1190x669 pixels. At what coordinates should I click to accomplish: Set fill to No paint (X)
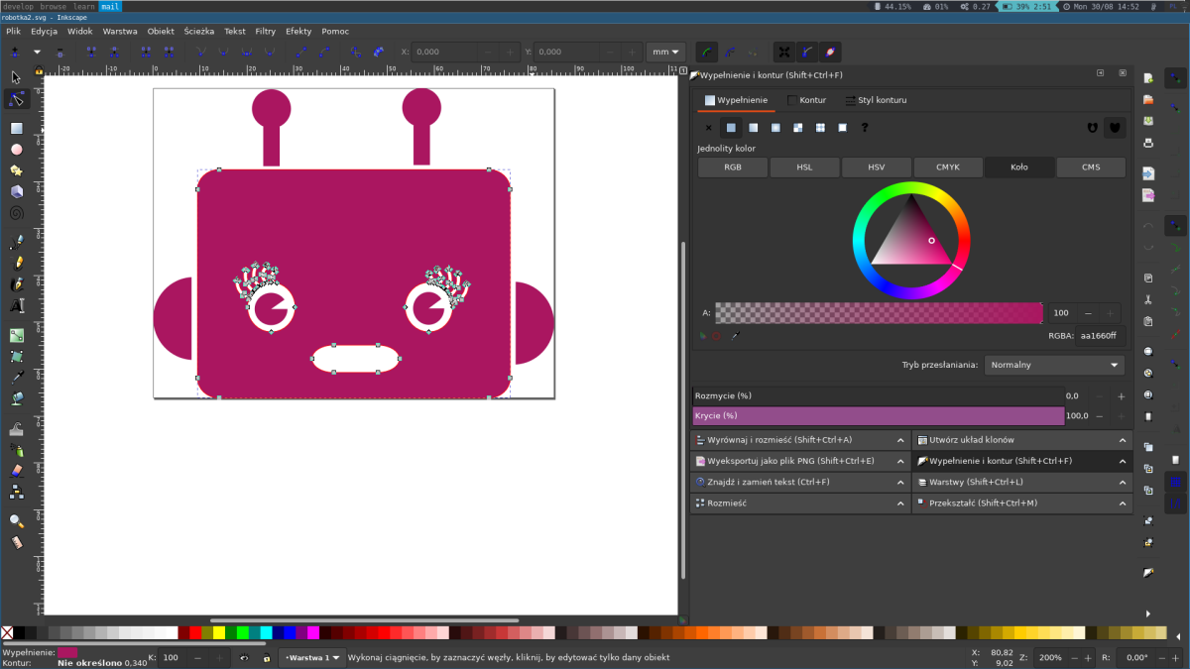[708, 128]
